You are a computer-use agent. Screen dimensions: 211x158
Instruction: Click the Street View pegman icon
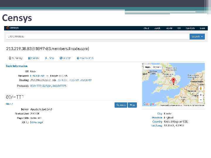(201, 88)
